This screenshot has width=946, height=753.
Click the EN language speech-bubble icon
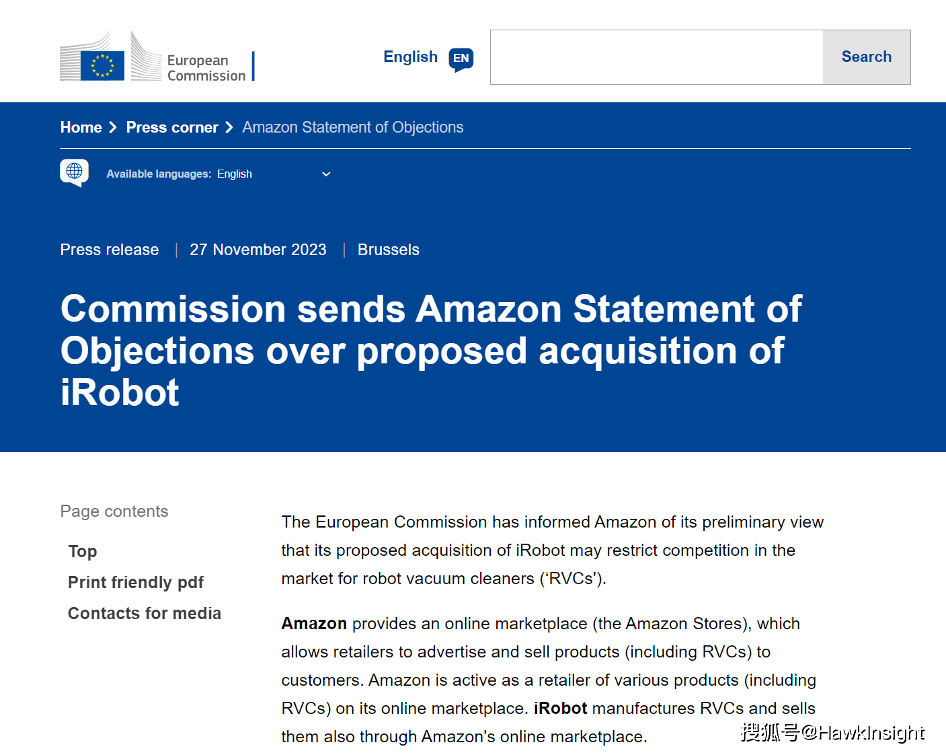[x=461, y=59]
